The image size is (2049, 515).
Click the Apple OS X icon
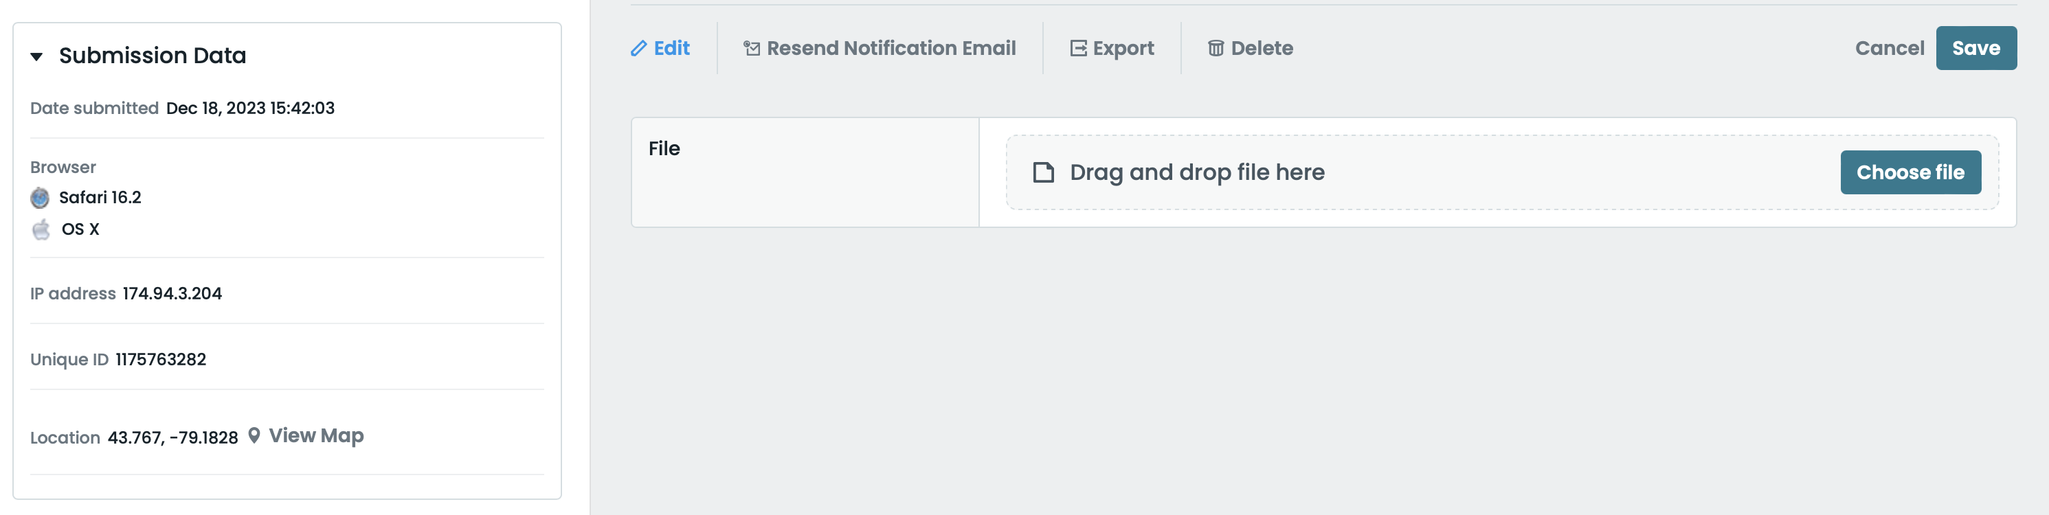41,229
